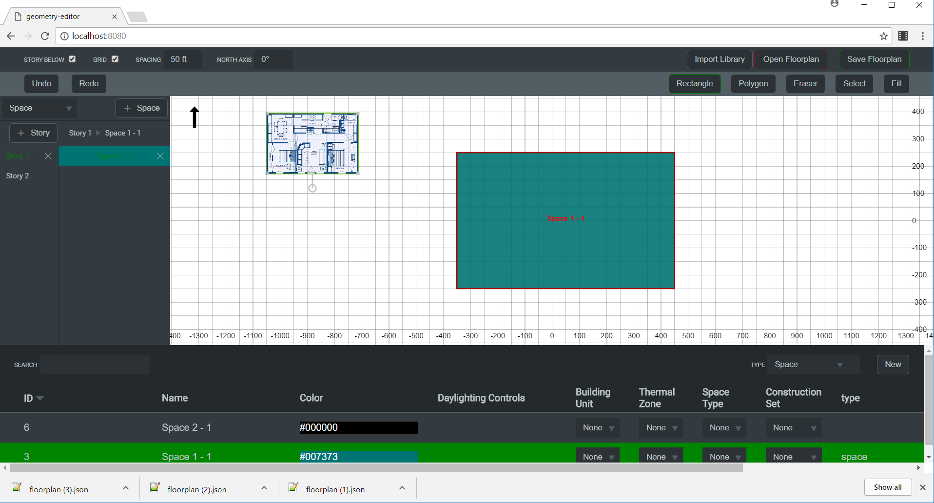Screen dimensions: 934x503
Task: Switch to the Story 2 tab
Action: (x=18, y=175)
